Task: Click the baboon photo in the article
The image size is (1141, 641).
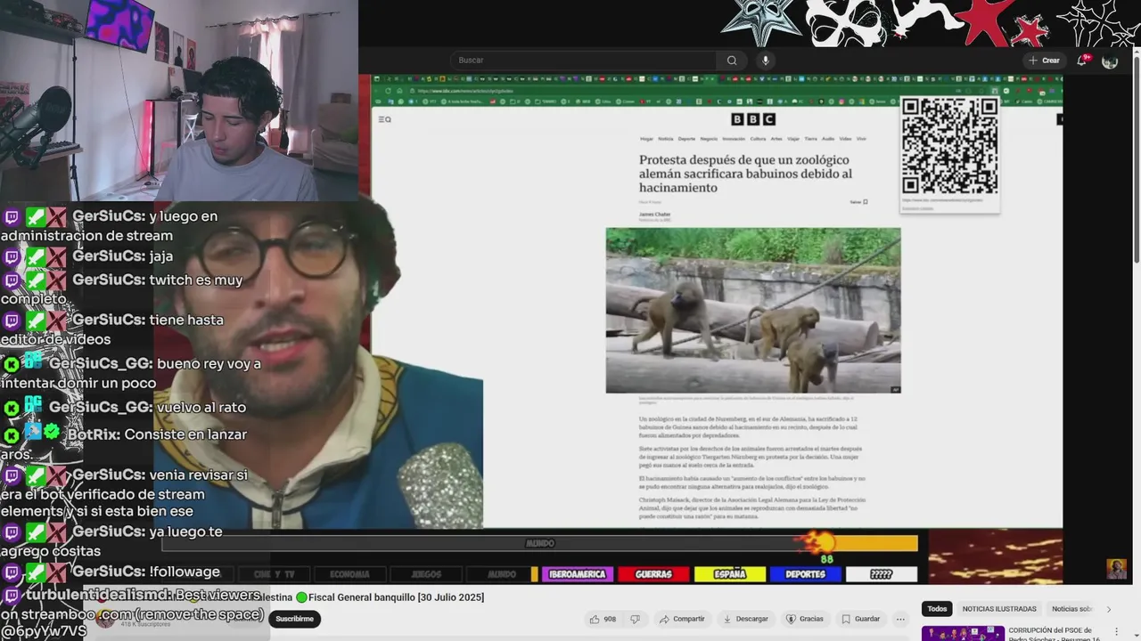Action: pos(753,310)
